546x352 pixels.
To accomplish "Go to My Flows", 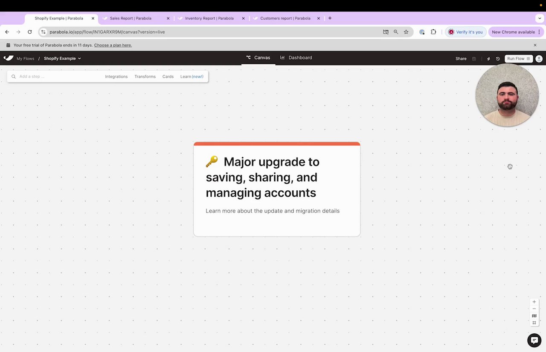I will [25, 59].
